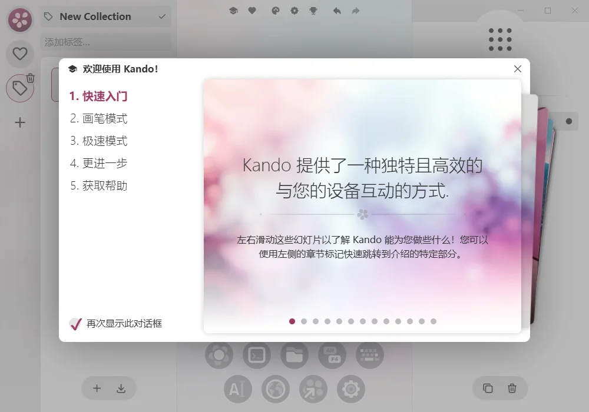
Task: Pick the terminal command item type
Action: click(257, 354)
